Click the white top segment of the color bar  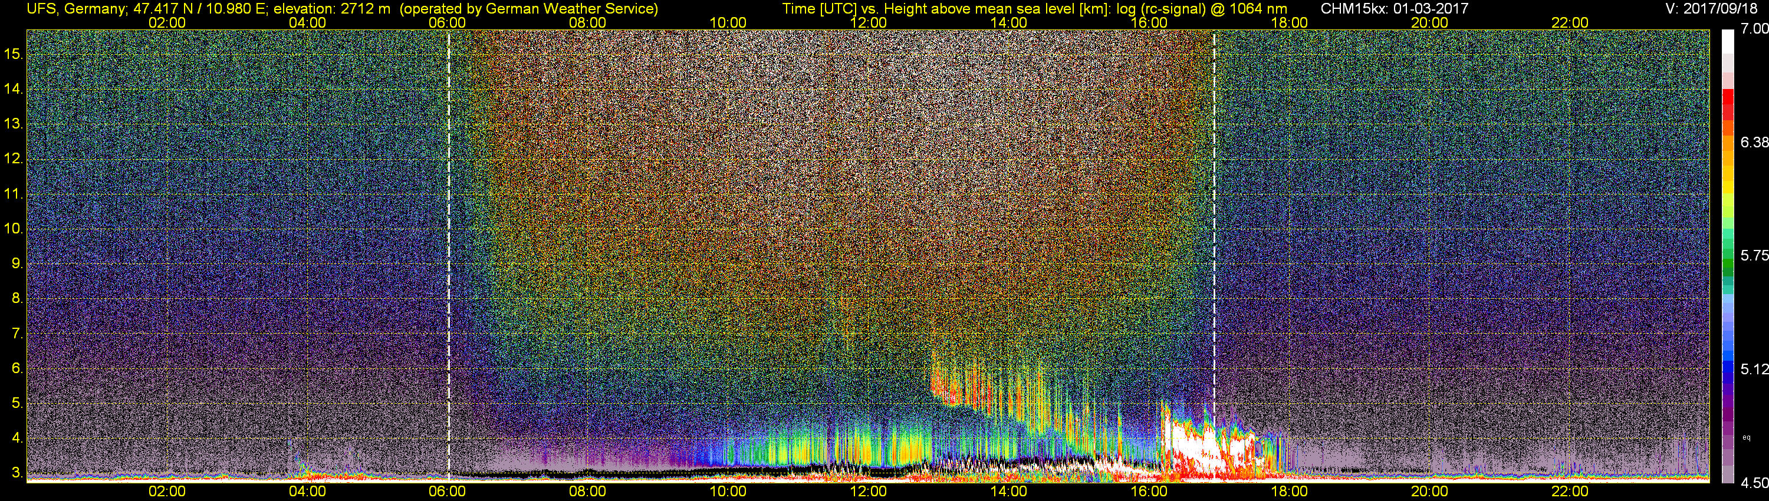pyautogui.click(x=1727, y=41)
